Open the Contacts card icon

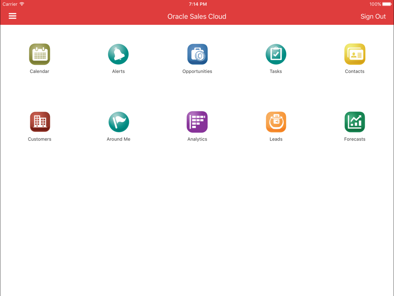pyautogui.click(x=355, y=54)
